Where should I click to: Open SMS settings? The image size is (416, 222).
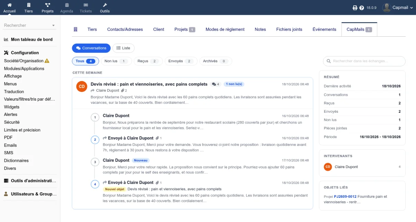(9, 153)
